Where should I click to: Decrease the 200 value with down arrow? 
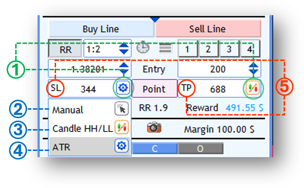tap(253, 72)
